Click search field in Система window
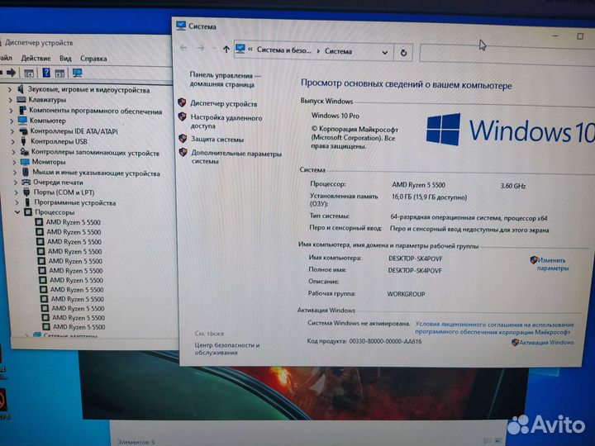This screenshot has height=446, width=595. click(x=507, y=54)
